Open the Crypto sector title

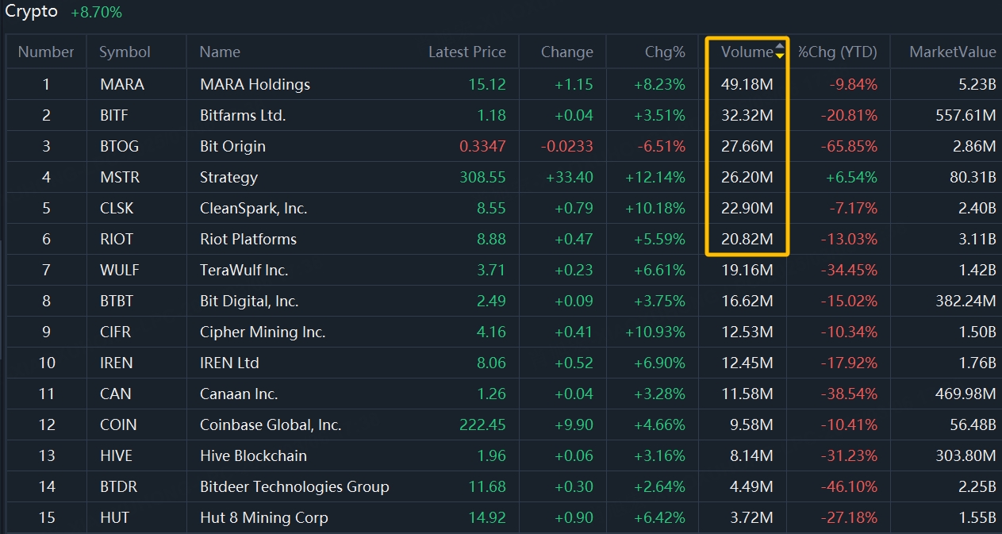coord(32,12)
